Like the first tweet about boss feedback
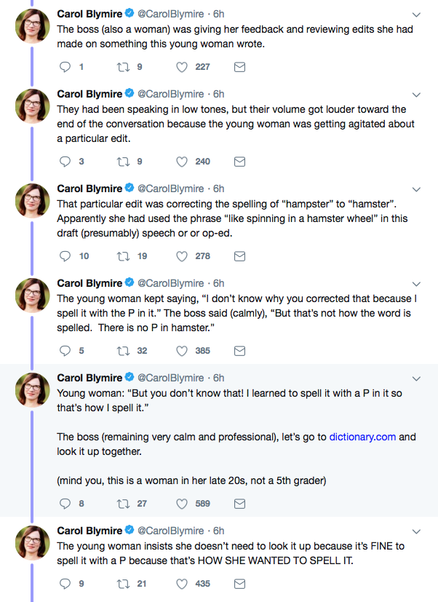Screen dimensions: 438x602 point(184,67)
